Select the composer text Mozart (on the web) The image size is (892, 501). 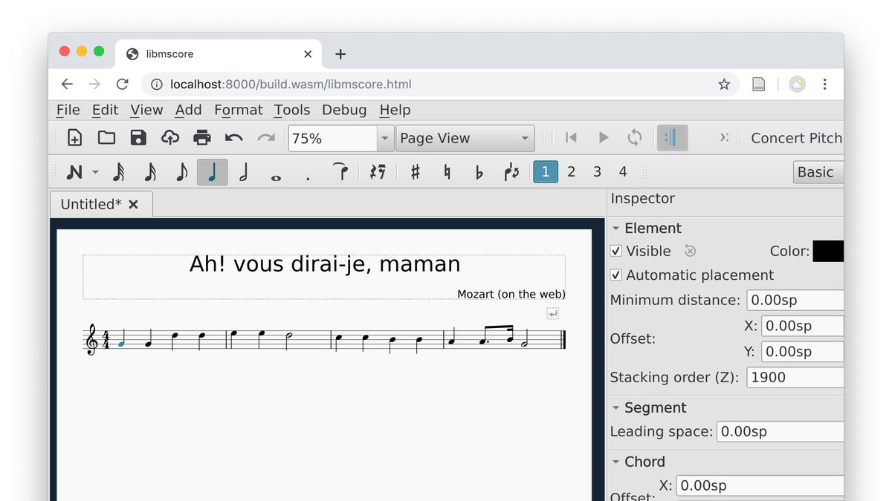[511, 294]
